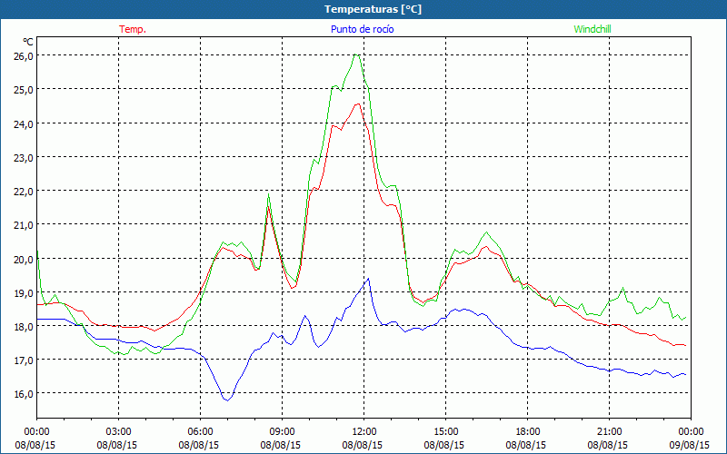Select the 09:00 time label on the x-axis
The height and width of the screenshot is (454, 727).
(282, 431)
